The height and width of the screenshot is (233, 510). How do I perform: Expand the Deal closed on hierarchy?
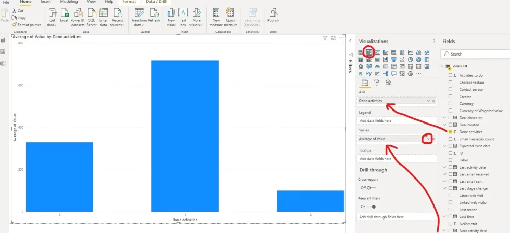[x=444, y=117]
